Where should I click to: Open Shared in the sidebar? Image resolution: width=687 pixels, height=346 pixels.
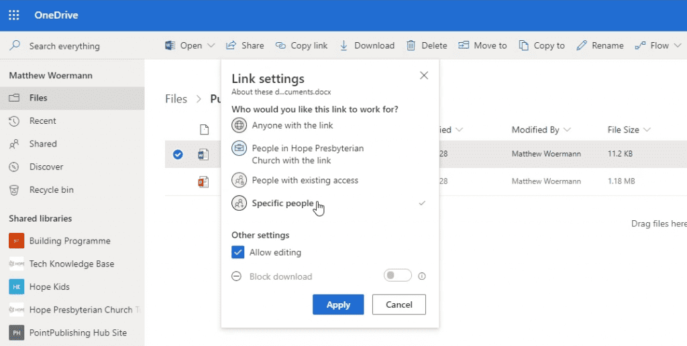[x=72, y=144]
